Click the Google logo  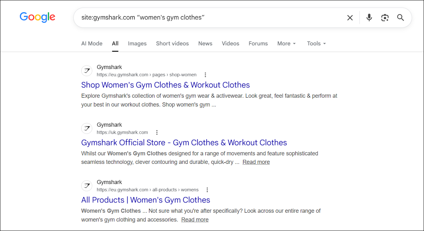(x=37, y=17)
